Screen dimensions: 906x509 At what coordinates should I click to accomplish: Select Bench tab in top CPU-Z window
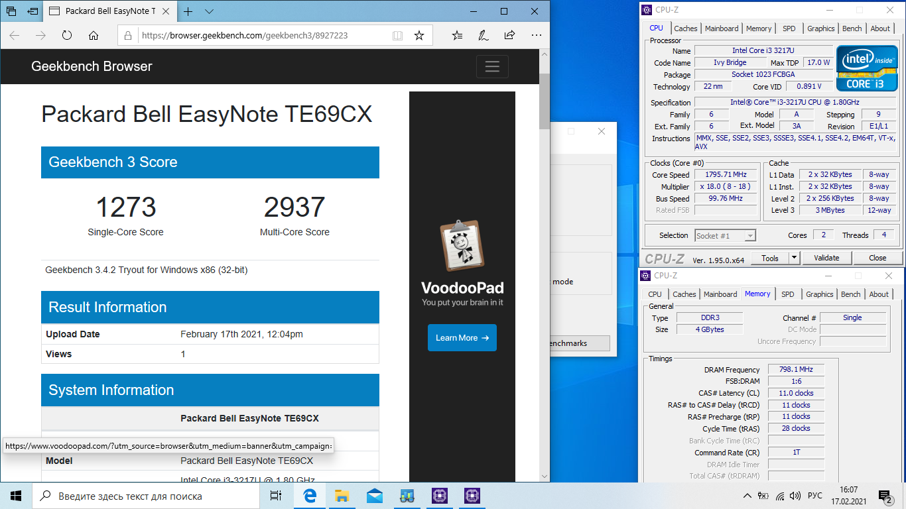(x=852, y=28)
